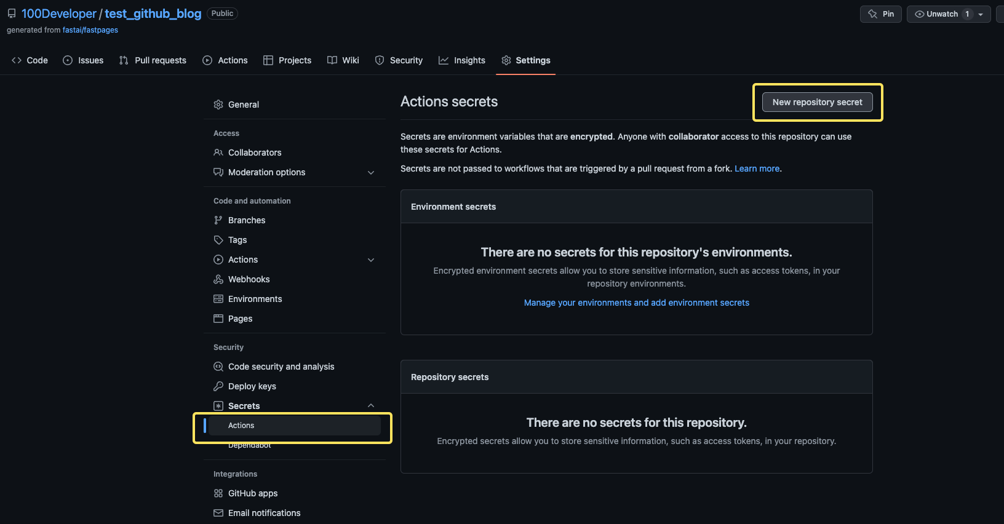Click the Wiki book icon

pos(332,60)
